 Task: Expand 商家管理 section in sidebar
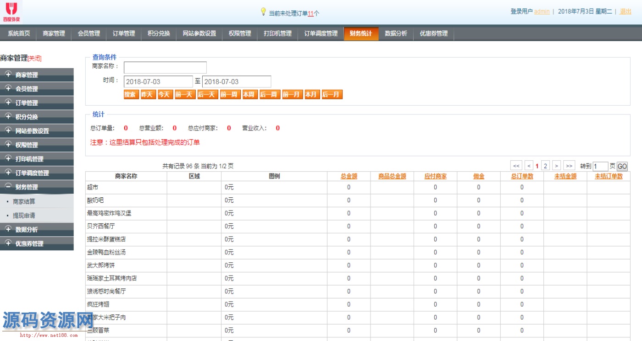[x=37, y=75]
